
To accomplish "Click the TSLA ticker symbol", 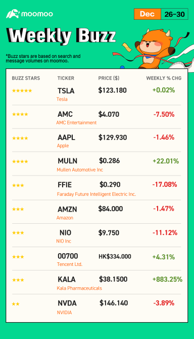I will tap(66, 91).
